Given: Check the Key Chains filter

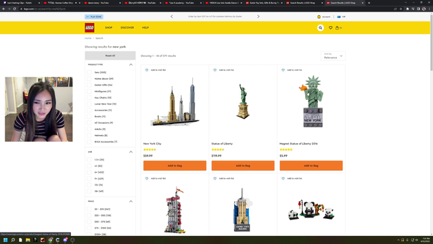Looking at the screenshot, I should coord(89,98).
